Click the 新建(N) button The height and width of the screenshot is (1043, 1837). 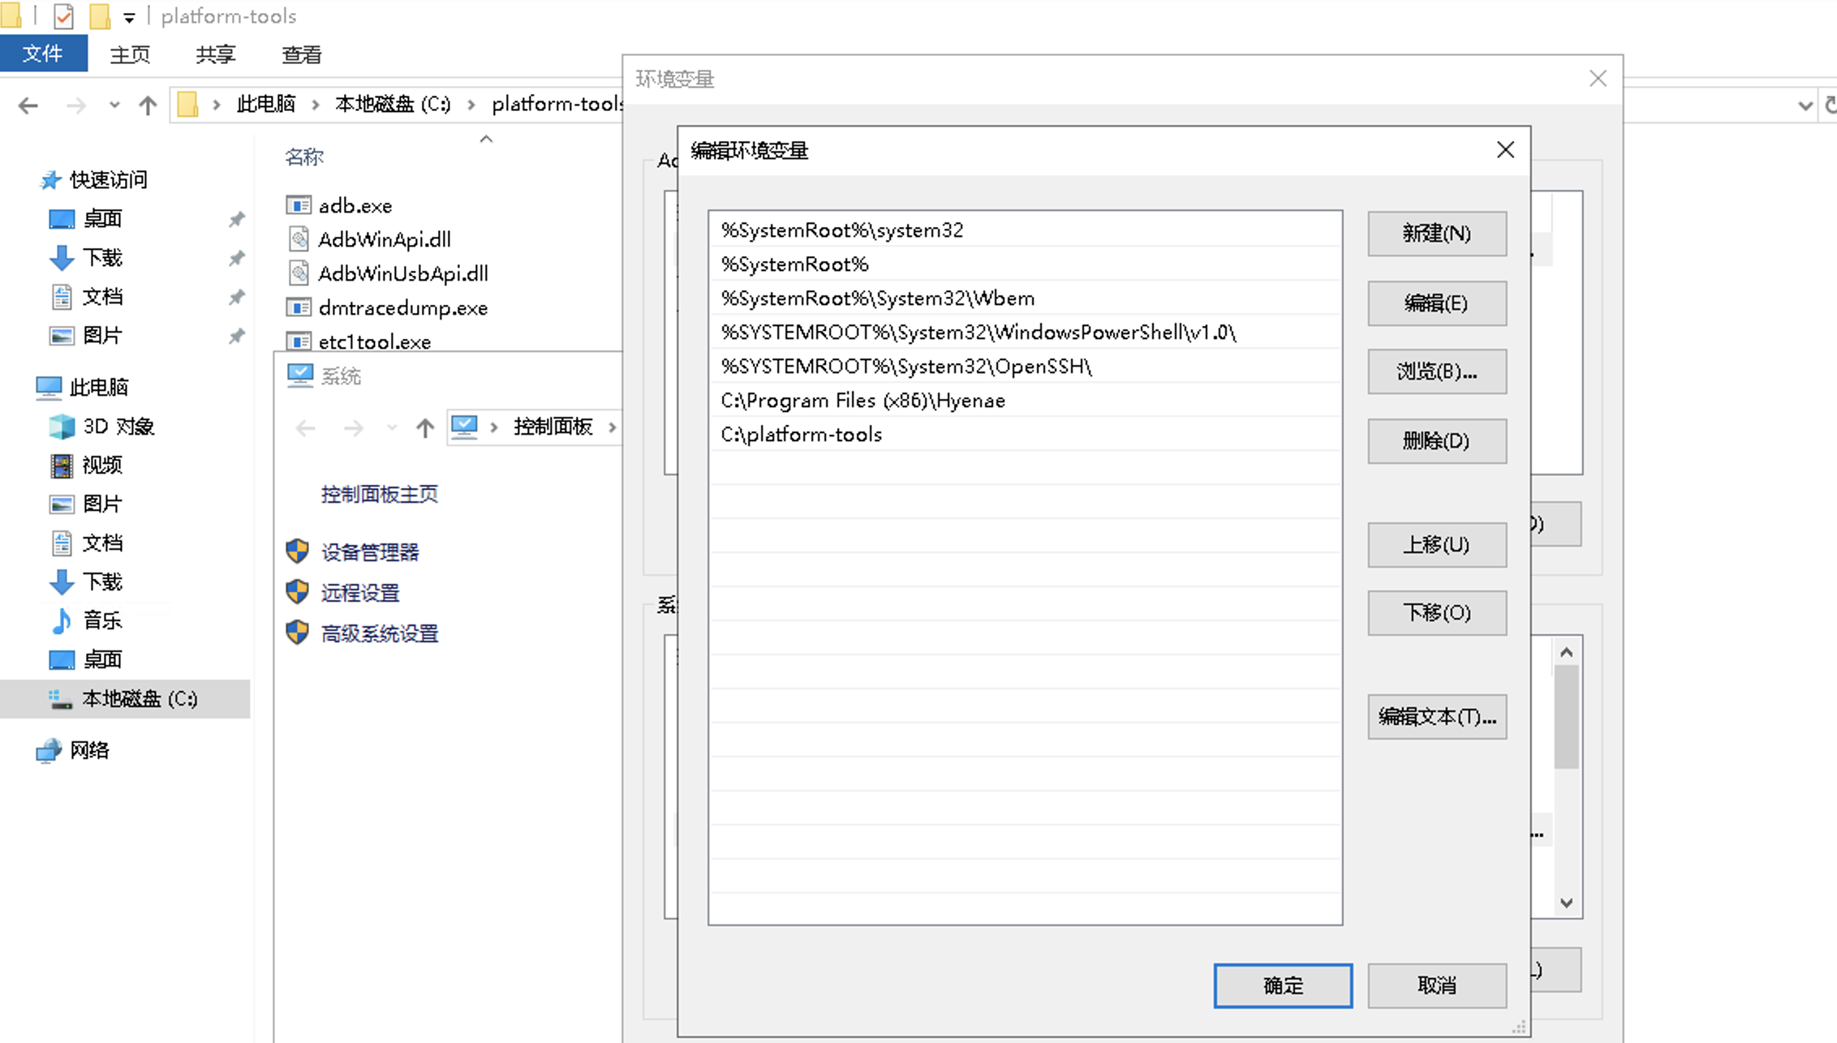point(1437,234)
